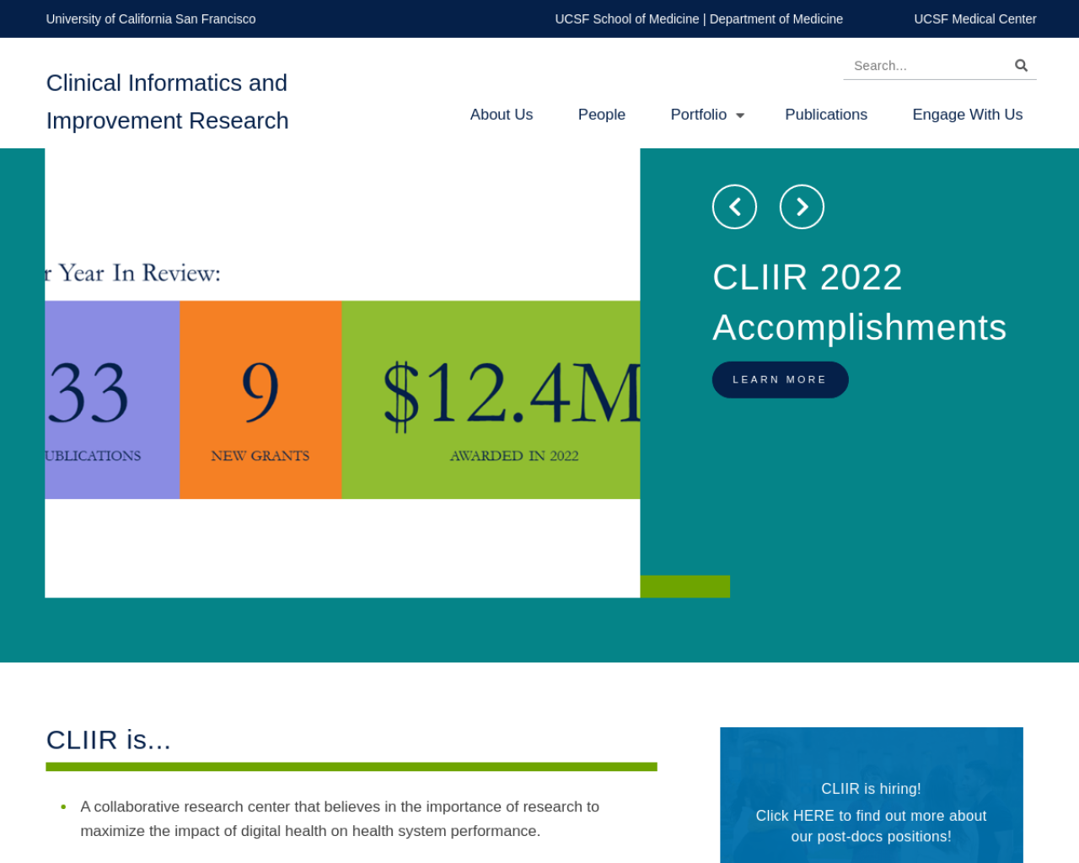Open the People menu item

coord(602,115)
